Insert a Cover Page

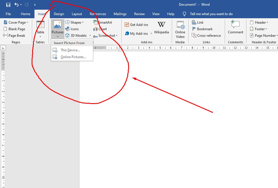pyautogui.click(x=16, y=22)
